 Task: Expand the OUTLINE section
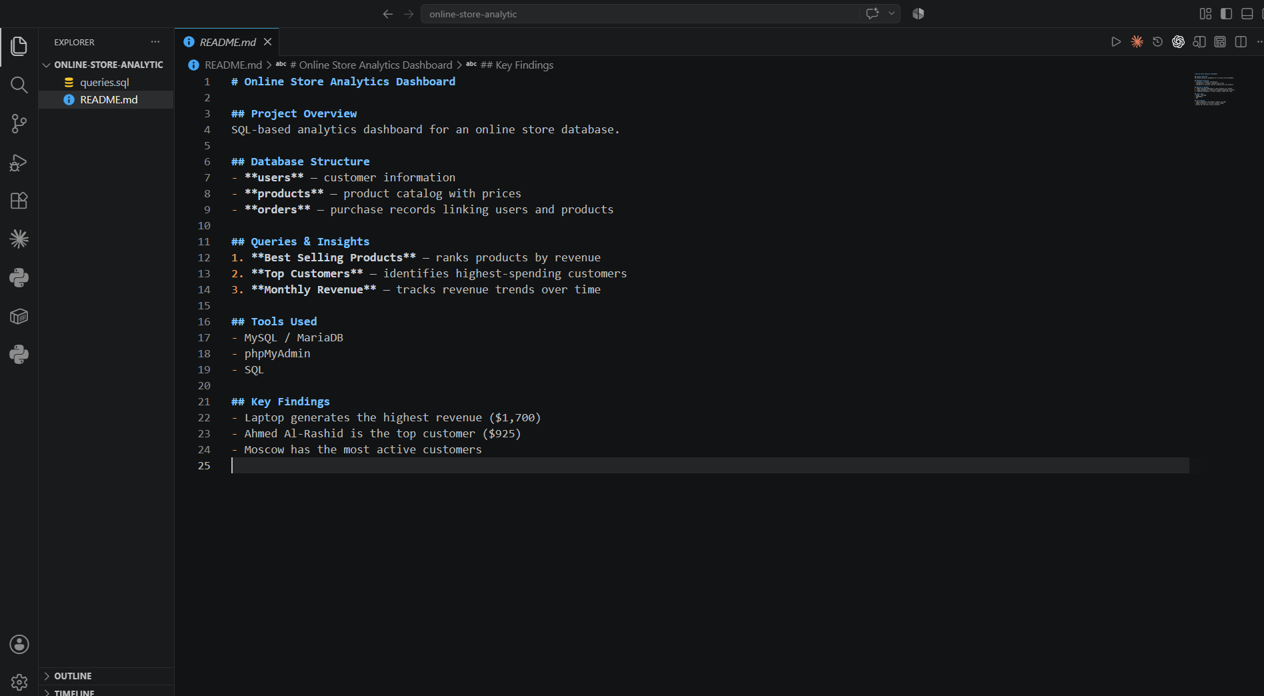click(x=106, y=676)
